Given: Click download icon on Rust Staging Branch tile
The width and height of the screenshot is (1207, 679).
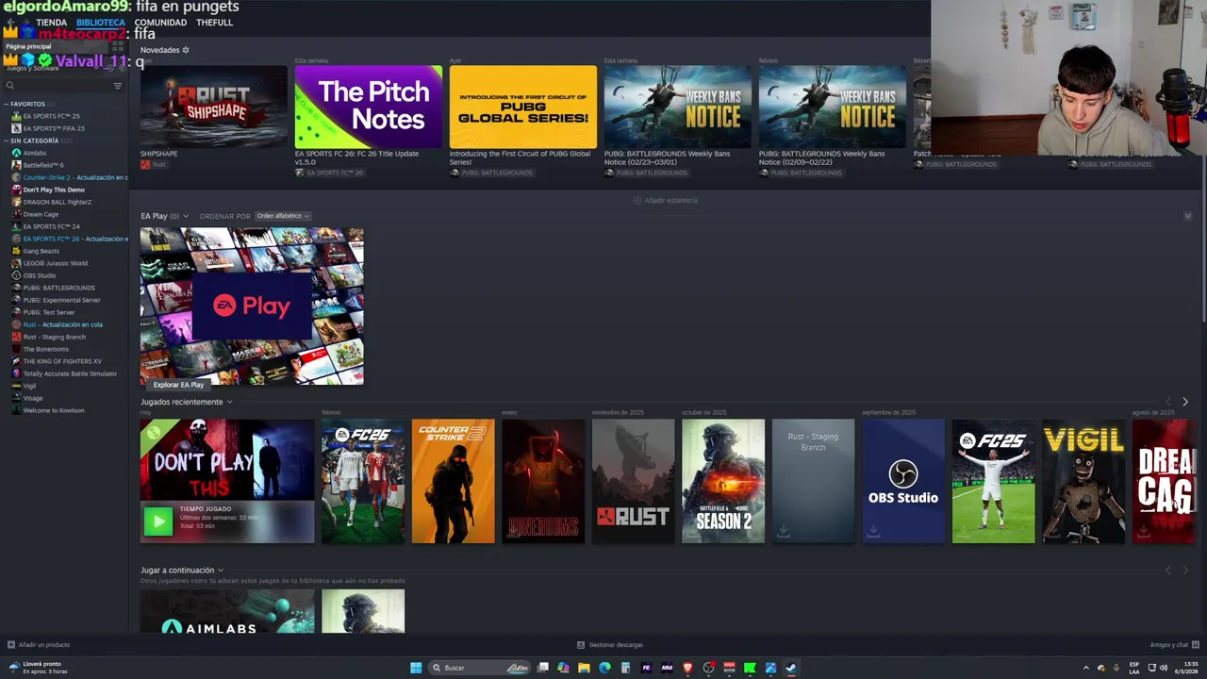Looking at the screenshot, I should [783, 531].
